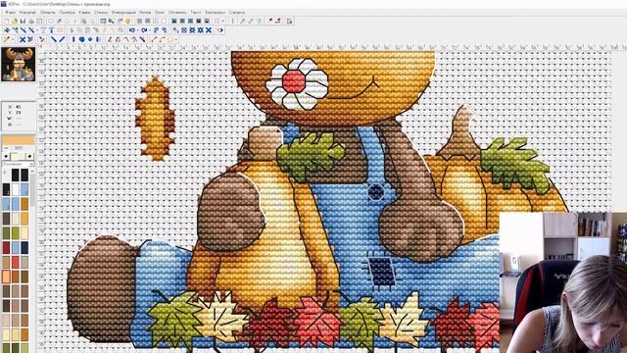627x353 pixels.
Task: Open the Файл menu
Action: coord(10,13)
